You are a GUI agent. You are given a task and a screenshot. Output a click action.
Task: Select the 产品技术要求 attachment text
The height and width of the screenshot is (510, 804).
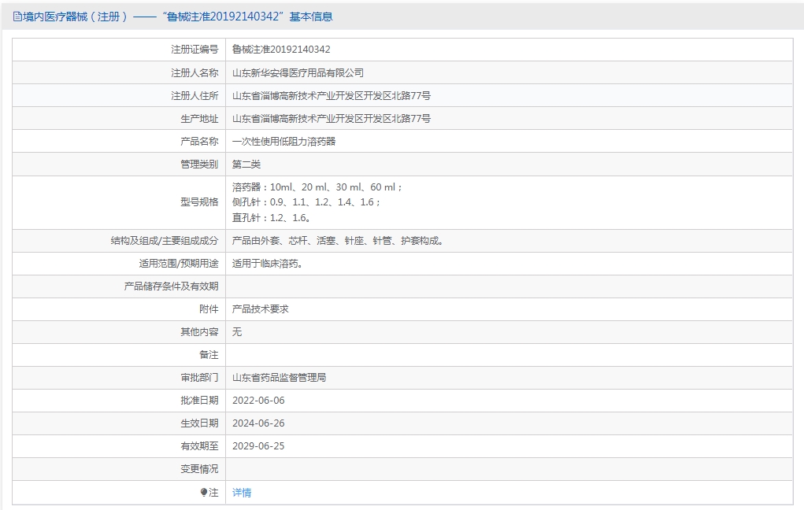261,309
